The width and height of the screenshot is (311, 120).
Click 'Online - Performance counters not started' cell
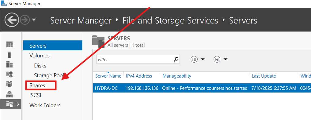pos(205,88)
